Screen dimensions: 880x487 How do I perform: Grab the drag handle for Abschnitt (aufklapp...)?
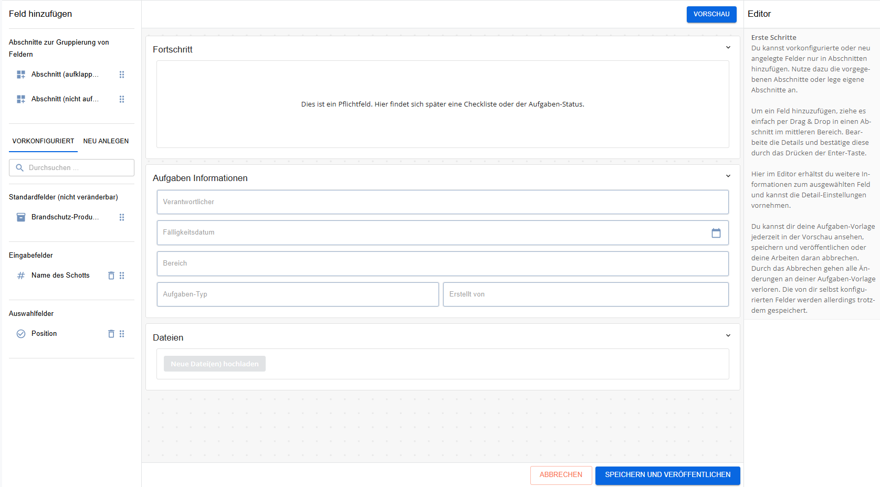122,75
